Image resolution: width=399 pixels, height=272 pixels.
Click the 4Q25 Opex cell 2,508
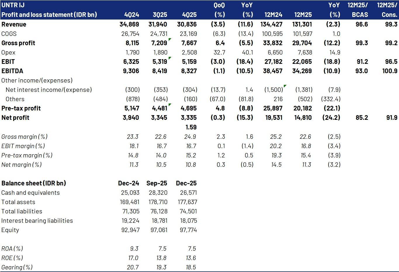click(189, 52)
